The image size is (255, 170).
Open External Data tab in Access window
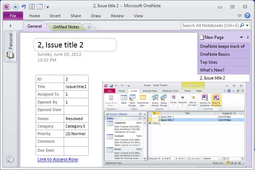pyautogui.click(x=150, y=91)
